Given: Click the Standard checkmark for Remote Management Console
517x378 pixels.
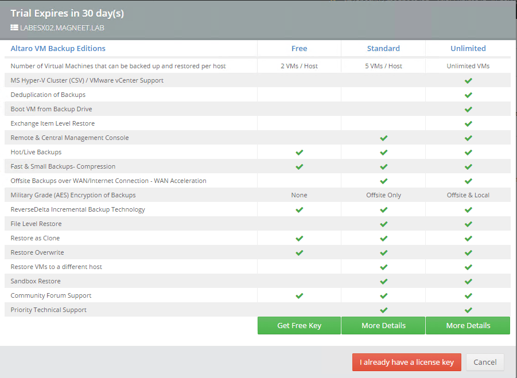Looking at the screenshot, I should tap(383, 138).
